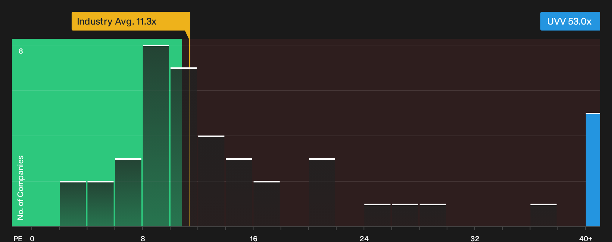
Task: Click the x-axis label 24
Action: 364,238
